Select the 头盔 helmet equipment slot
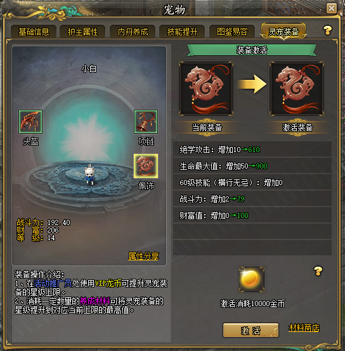Screen dimensions: 345x351 pos(30,122)
